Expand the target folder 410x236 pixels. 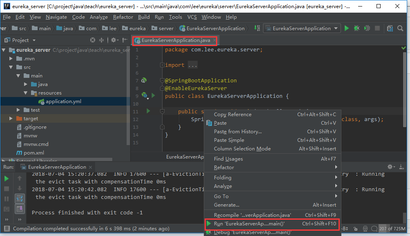click(x=11, y=118)
